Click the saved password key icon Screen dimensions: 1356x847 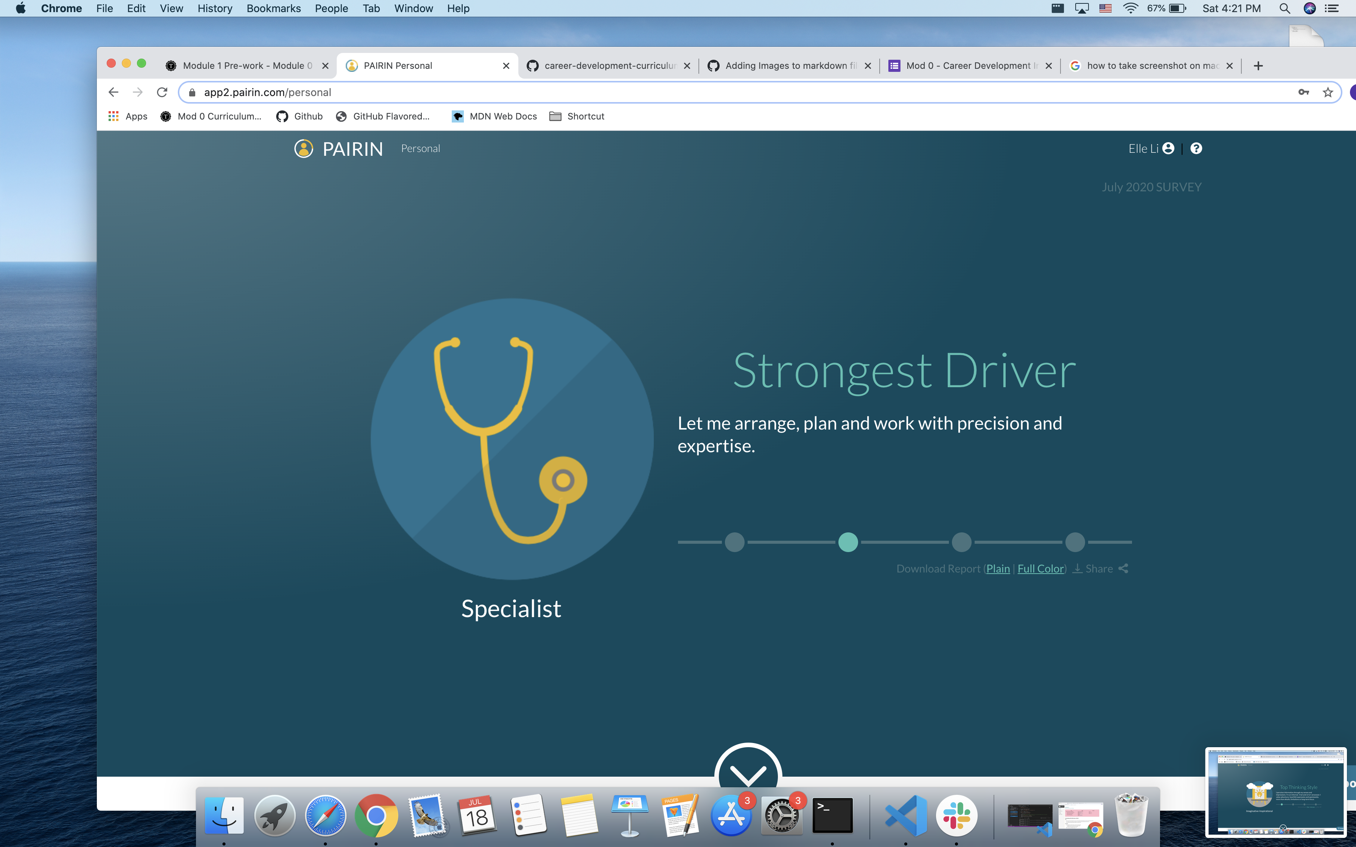(x=1303, y=92)
